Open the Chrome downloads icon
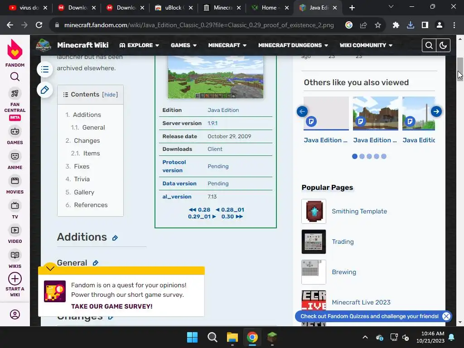The width and height of the screenshot is (464, 348). 411,25
